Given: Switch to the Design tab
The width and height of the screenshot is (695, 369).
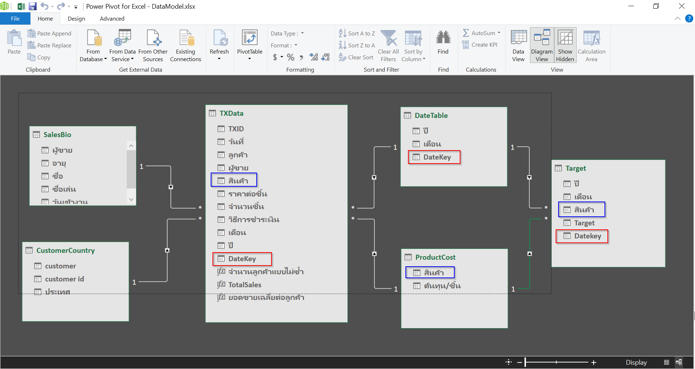Looking at the screenshot, I should coord(76,18).
